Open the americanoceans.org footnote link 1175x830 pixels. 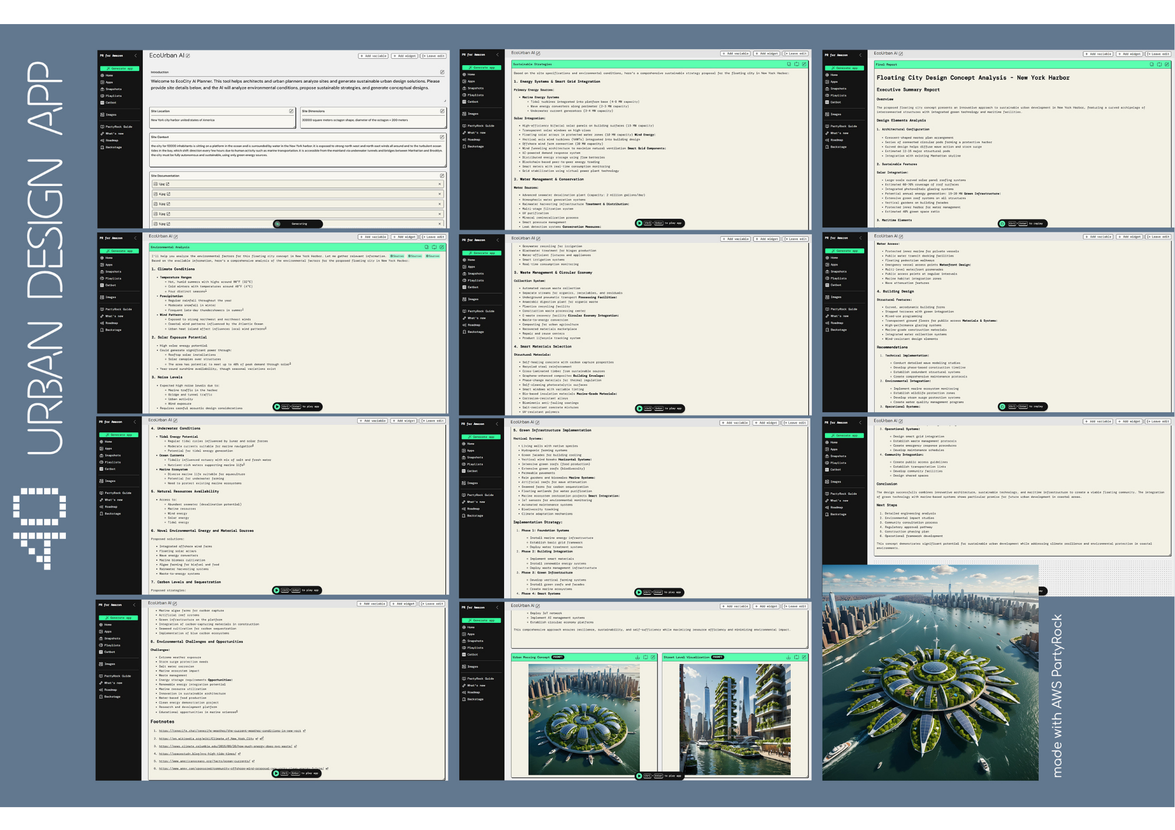[x=204, y=761]
